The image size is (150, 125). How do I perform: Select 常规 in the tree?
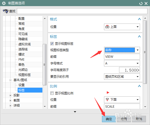click(x=21, y=24)
